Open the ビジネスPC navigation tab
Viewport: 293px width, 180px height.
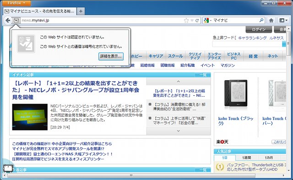click(x=234, y=56)
